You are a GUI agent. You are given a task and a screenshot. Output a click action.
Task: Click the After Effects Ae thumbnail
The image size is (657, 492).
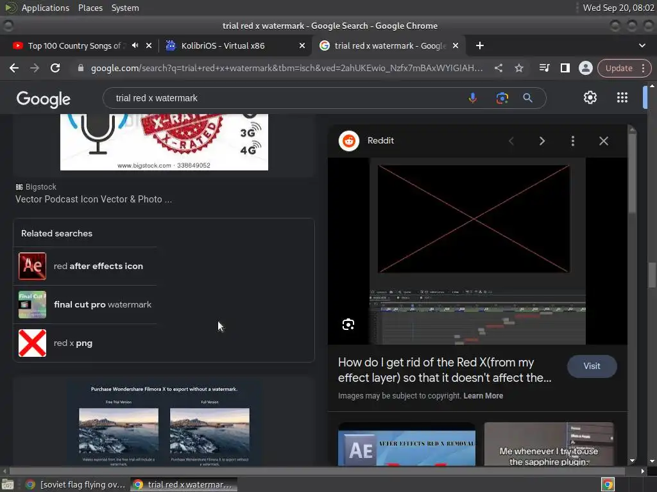click(32, 266)
